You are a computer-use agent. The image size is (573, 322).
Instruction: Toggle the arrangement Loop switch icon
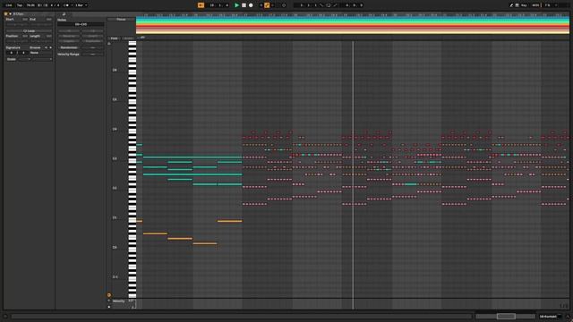[x=329, y=5]
